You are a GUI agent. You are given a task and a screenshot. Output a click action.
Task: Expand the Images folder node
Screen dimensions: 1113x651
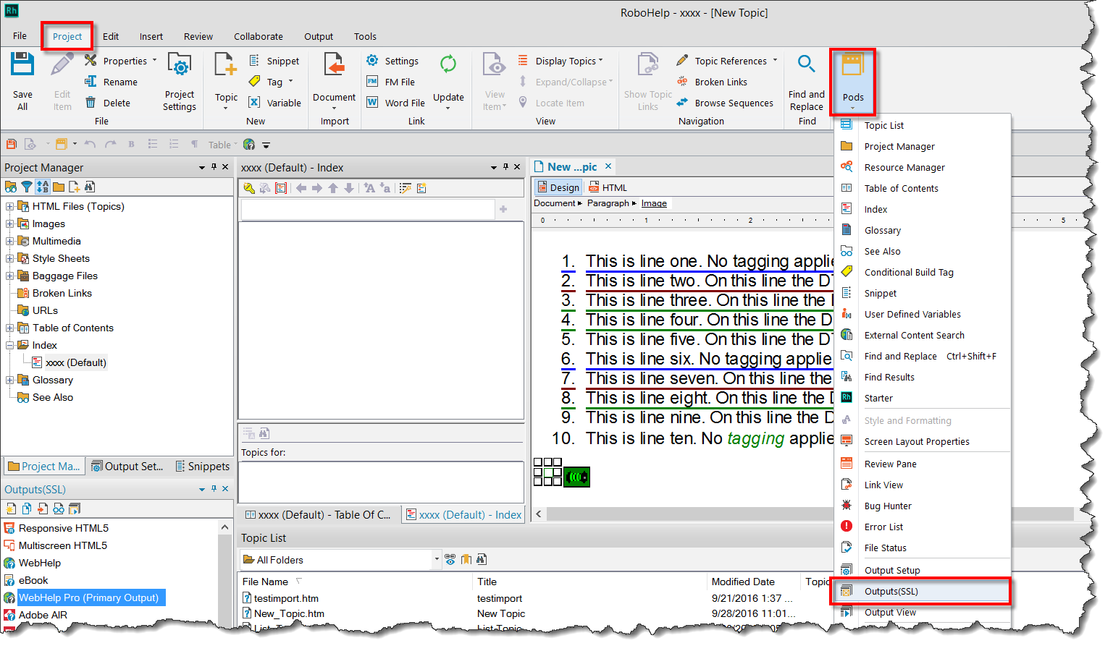coord(9,224)
